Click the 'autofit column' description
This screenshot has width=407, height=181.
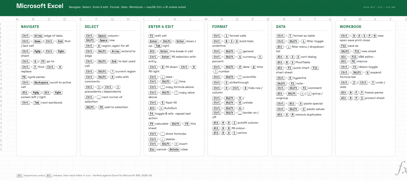coord(248,123)
